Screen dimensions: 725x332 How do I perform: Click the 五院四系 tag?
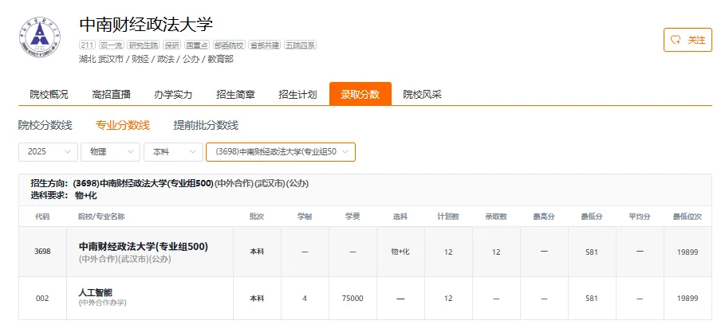point(300,45)
